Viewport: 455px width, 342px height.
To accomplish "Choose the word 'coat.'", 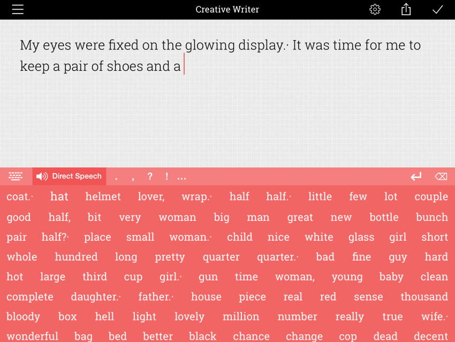I will [x=19, y=197].
